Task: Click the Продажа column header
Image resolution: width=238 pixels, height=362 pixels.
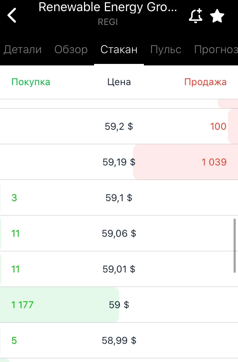Action: pos(205,82)
